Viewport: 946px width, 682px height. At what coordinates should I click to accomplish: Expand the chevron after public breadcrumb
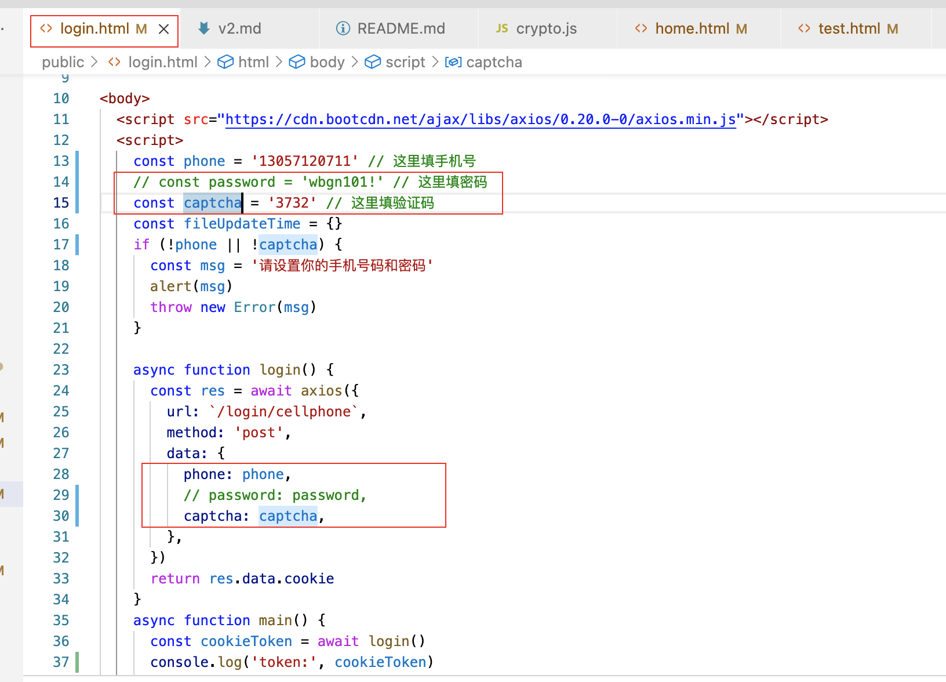pyautogui.click(x=93, y=62)
